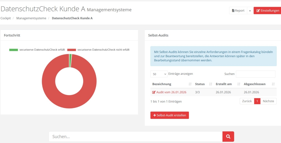Click the Suchen table filter field
281x143 pixels.
point(255,74)
